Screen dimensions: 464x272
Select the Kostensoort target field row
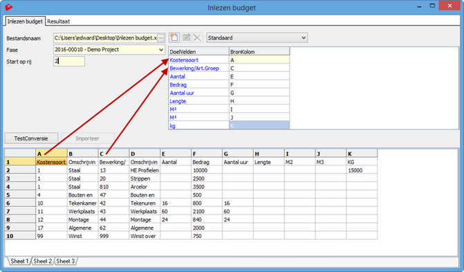coord(198,60)
